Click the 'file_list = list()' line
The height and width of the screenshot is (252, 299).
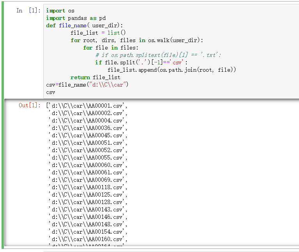click(x=98, y=33)
